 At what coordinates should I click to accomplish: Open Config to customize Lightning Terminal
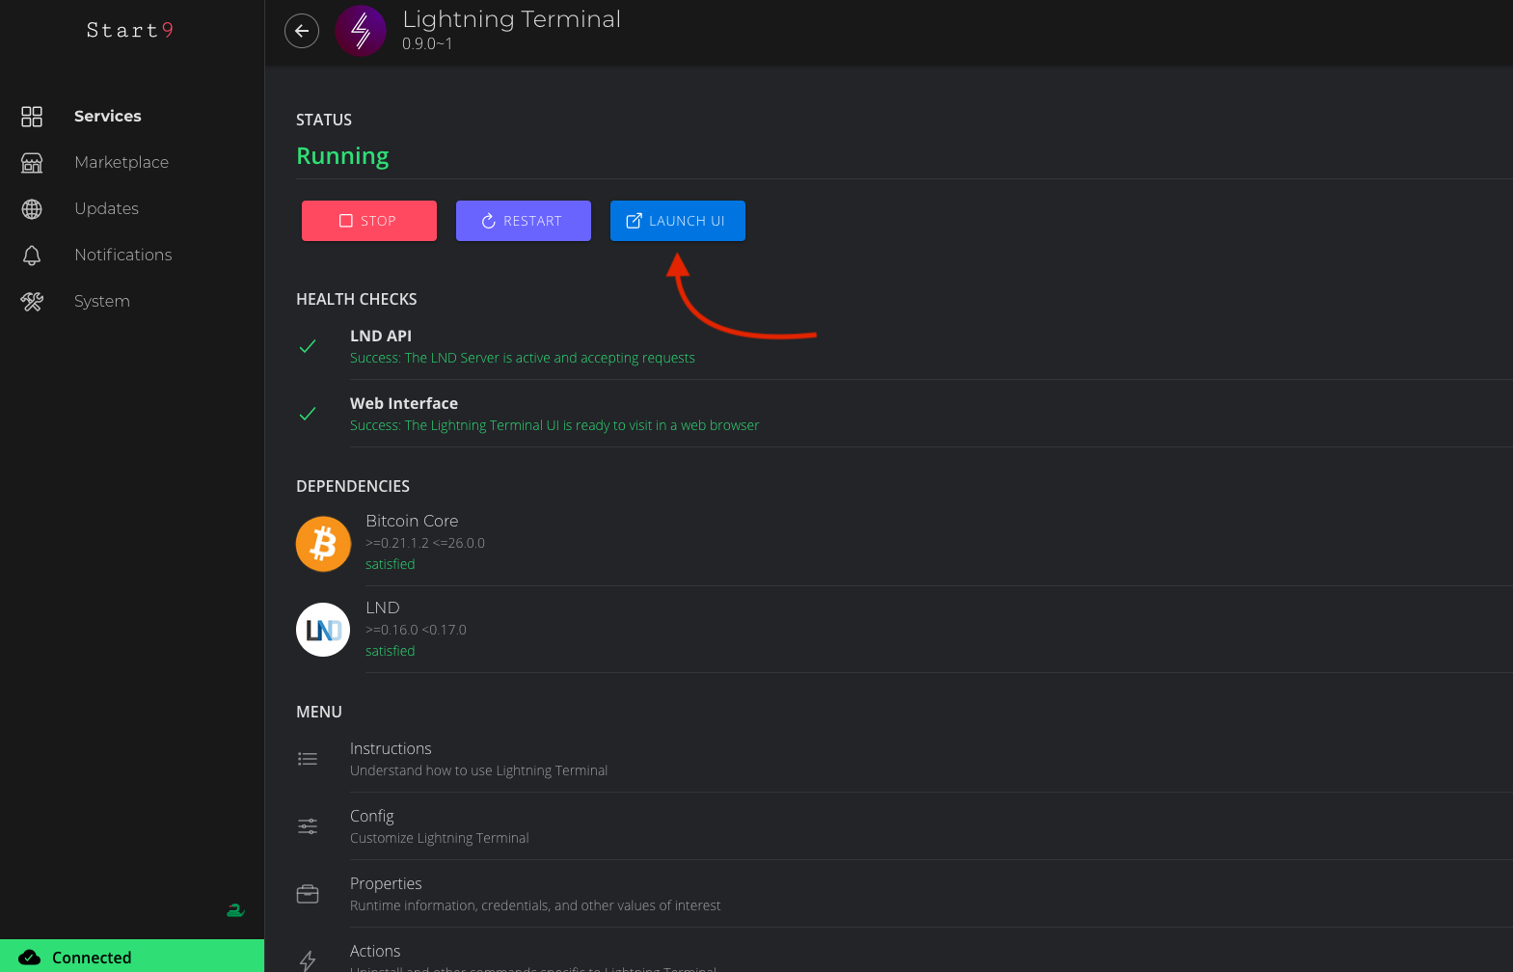point(439,826)
